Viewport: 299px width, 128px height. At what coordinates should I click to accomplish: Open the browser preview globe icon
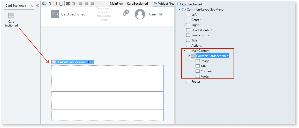coord(44,4)
